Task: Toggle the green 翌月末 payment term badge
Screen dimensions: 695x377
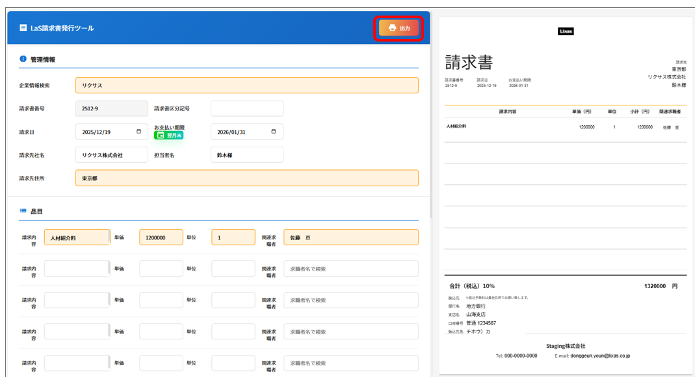Action: pyautogui.click(x=168, y=136)
